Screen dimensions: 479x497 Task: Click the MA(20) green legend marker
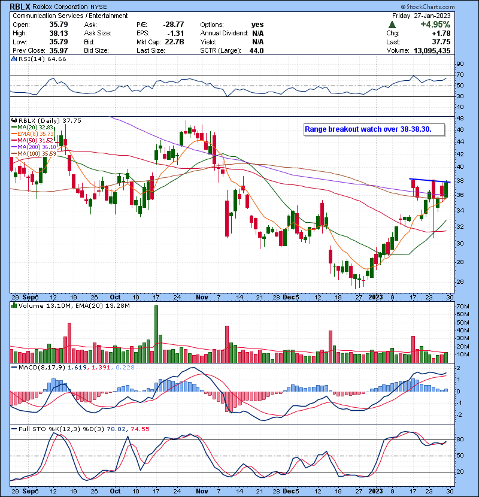[x=14, y=127]
